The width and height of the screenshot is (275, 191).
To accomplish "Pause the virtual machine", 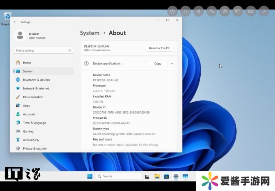I will (x=185, y=11).
